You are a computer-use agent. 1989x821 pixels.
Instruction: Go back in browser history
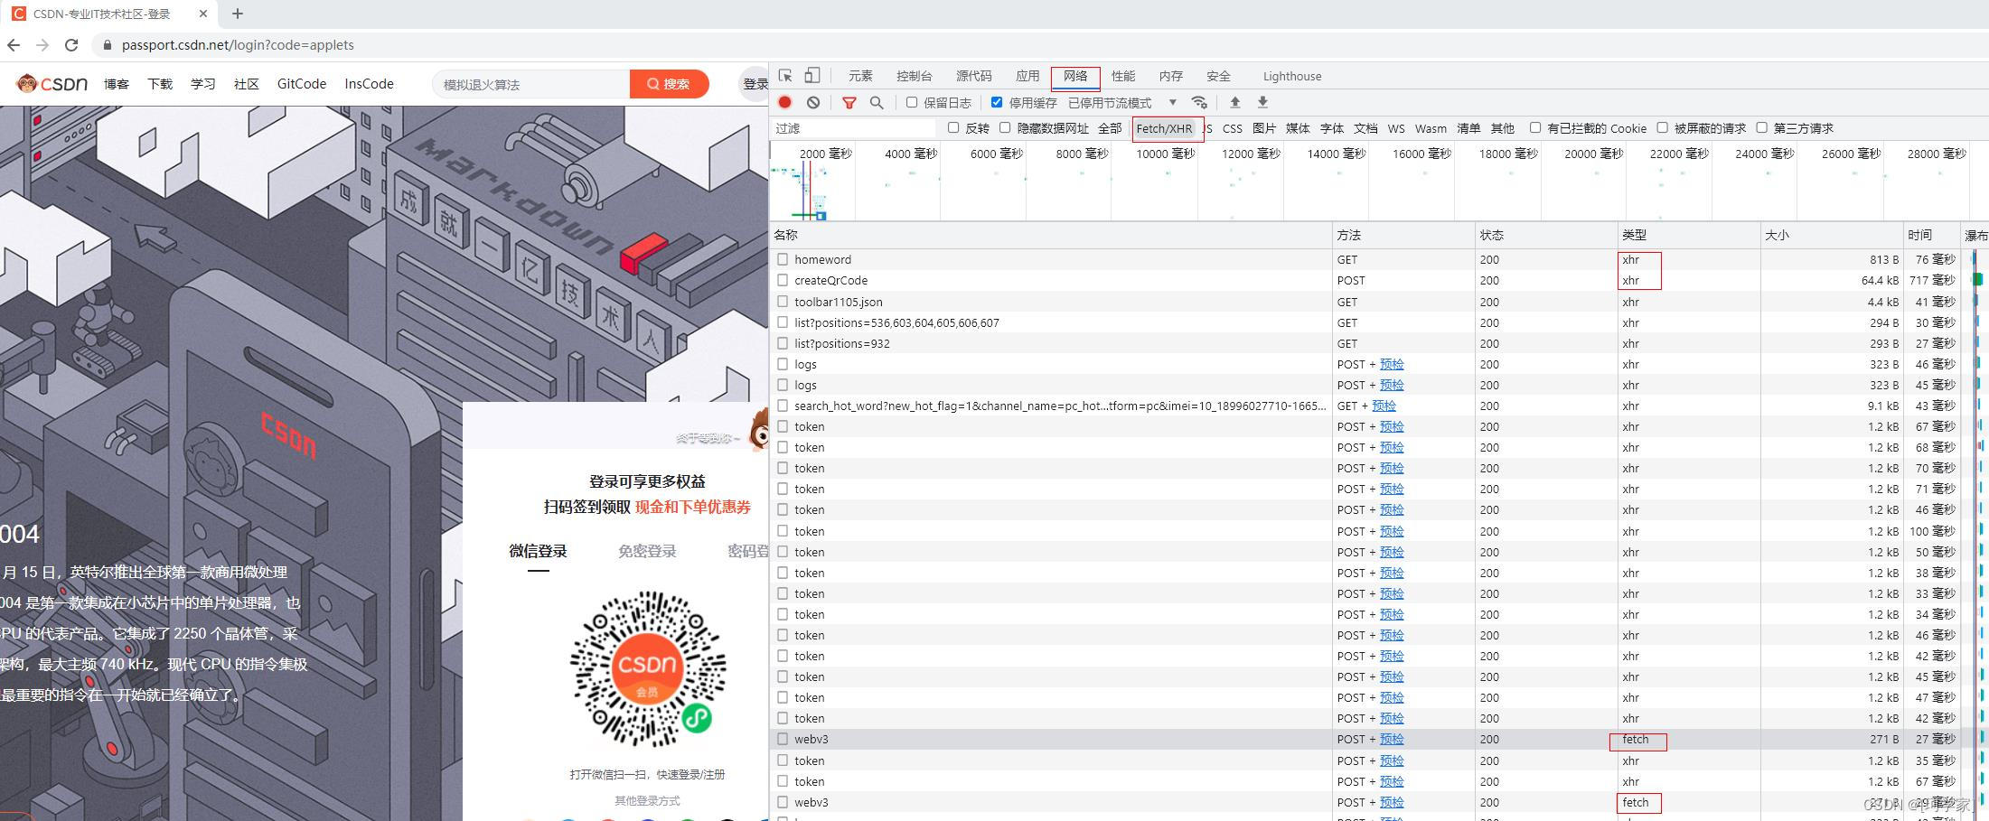[x=14, y=45]
